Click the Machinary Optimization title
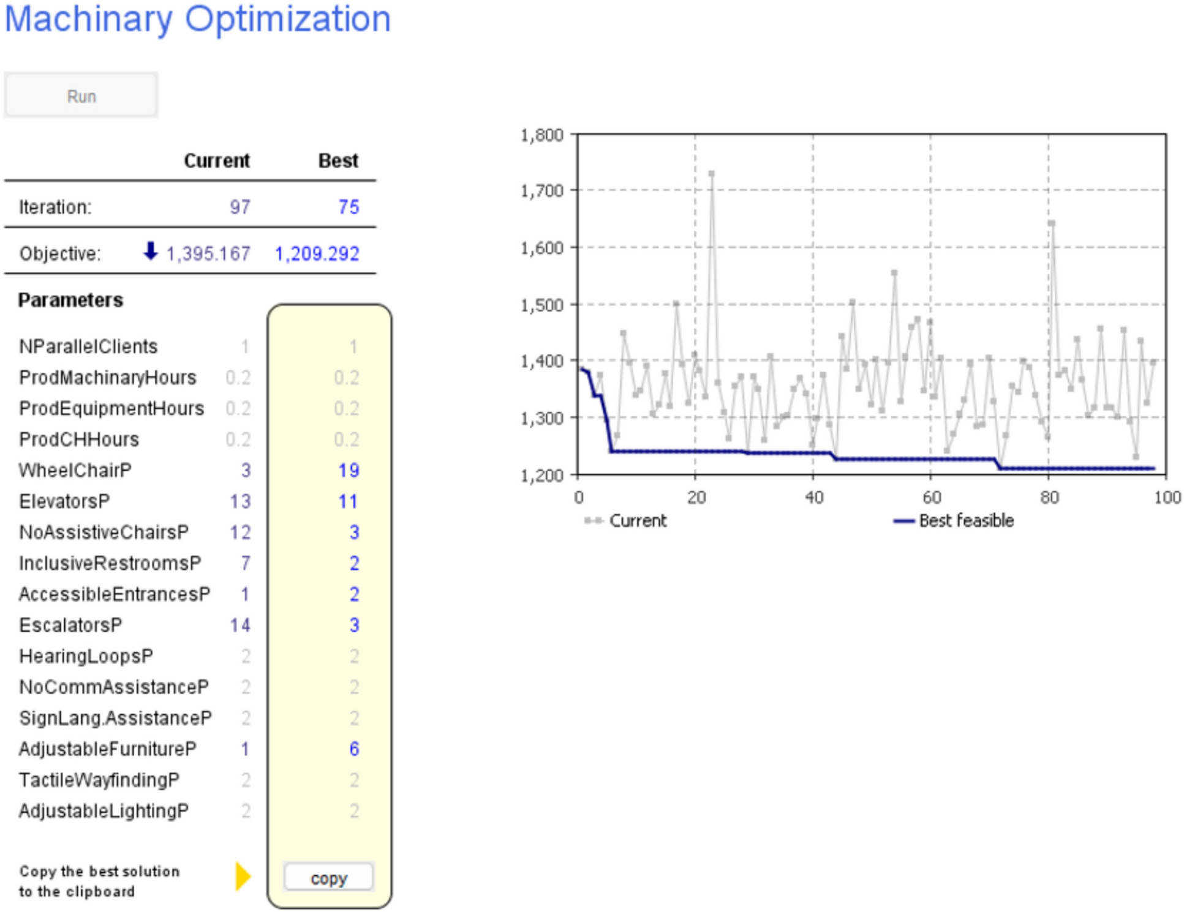The height and width of the screenshot is (912, 1184). (197, 18)
